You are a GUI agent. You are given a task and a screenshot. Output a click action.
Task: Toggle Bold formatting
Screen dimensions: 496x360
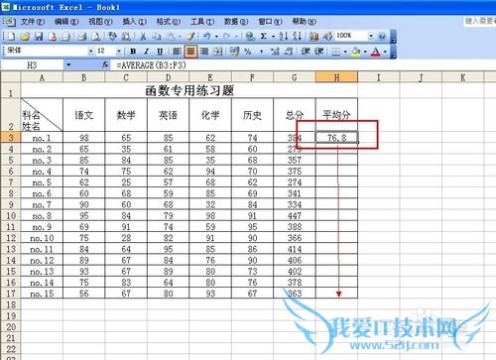click(x=133, y=52)
